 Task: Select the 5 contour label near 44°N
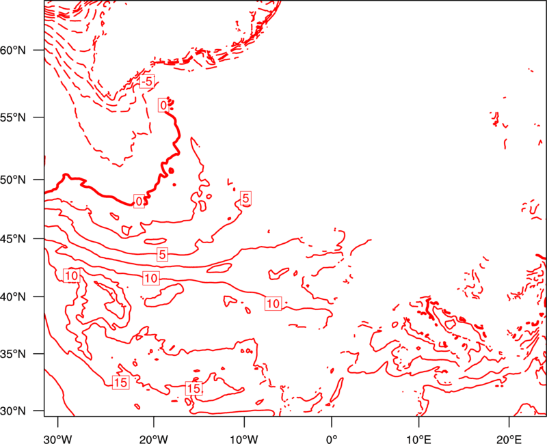coord(162,254)
